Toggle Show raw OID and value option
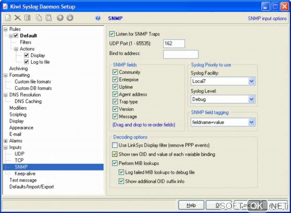The image size is (291, 213). [115, 154]
